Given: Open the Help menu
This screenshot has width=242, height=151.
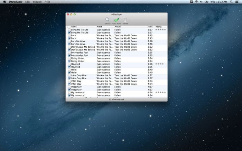Looking at the screenshot, I should coord(47,2).
